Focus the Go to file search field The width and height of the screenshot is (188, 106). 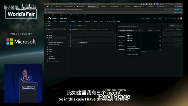point(56,32)
